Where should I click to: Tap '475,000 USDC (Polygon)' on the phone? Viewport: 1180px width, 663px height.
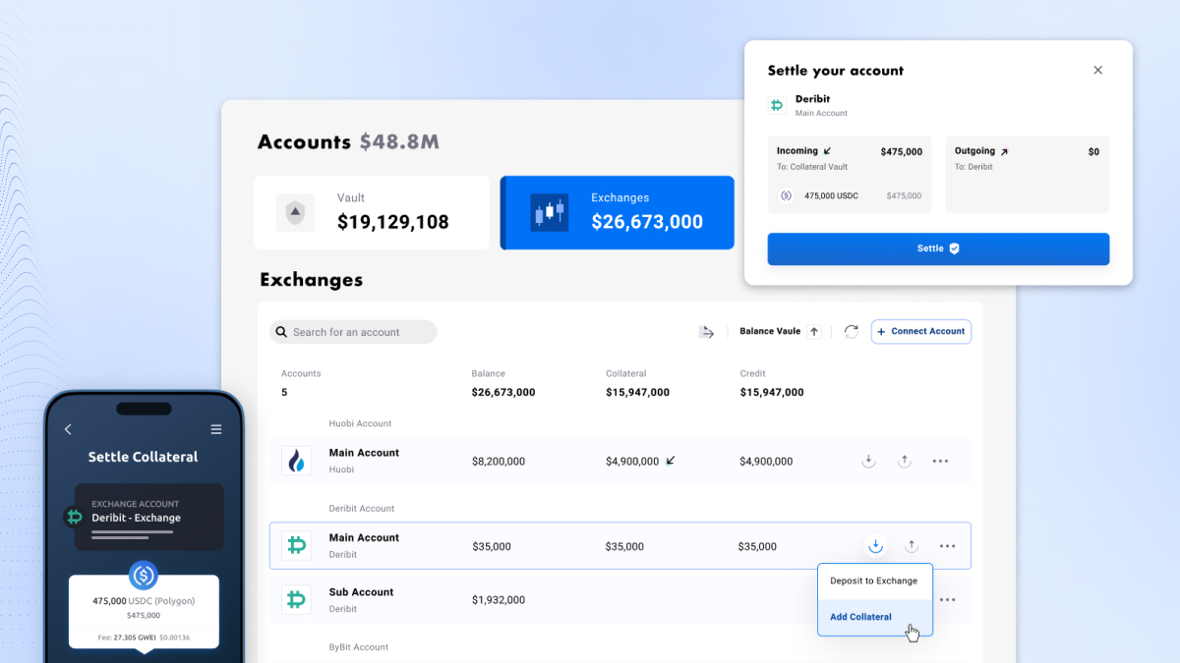click(144, 601)
